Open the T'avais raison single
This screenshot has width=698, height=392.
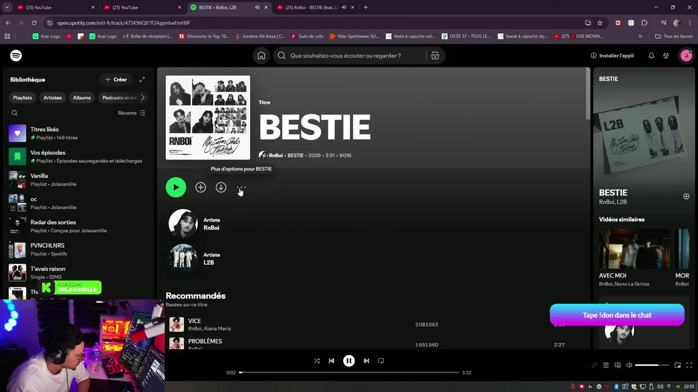[x=79, y=273]
